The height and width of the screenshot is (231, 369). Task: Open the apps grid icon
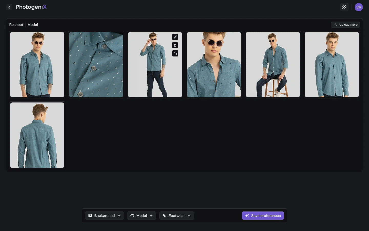tap(344, 7)
